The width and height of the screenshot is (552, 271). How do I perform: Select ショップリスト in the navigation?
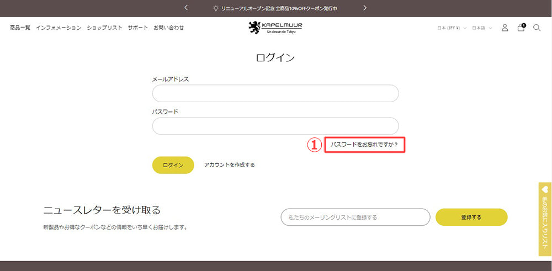[104, 28]
